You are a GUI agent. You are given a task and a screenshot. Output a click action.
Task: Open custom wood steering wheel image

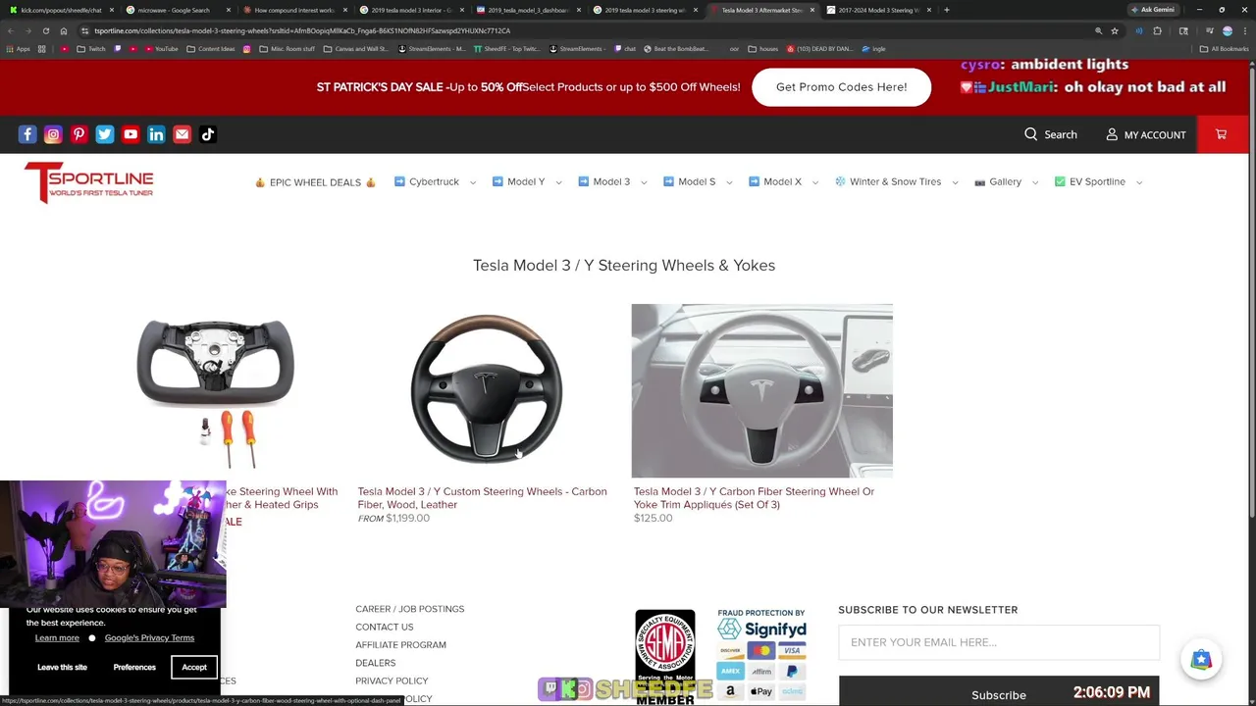pyautogui.click(x=487, y=390)
